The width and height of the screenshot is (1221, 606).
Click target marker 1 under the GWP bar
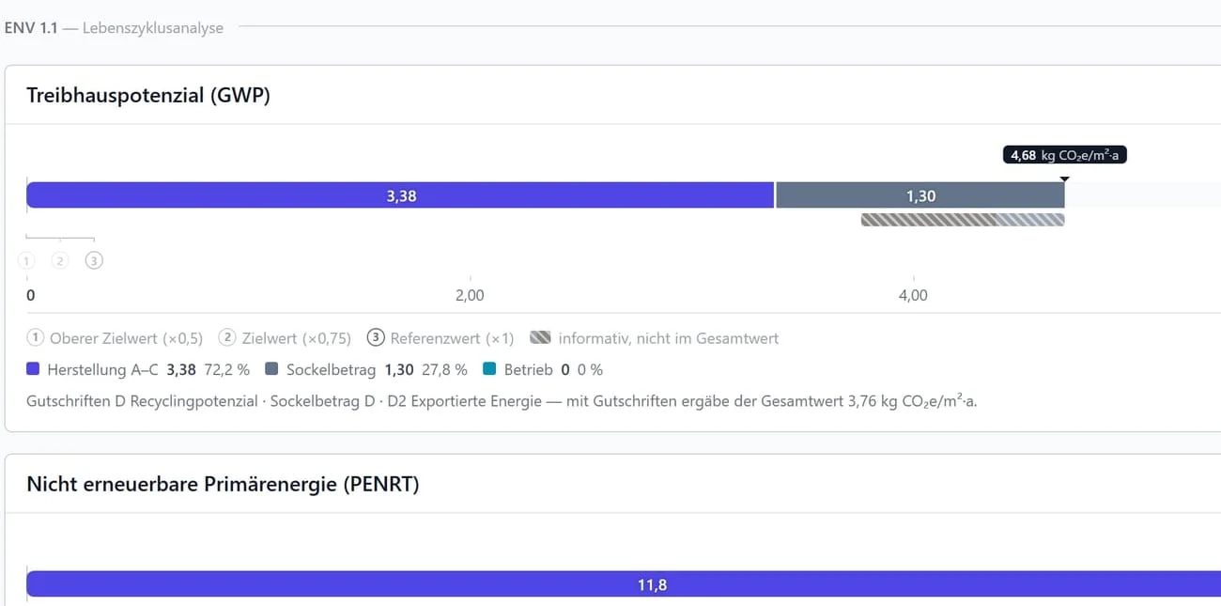[x=26, y=260]
